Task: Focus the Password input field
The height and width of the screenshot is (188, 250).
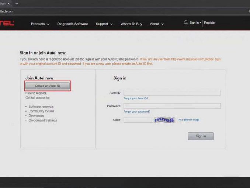Action: click(172, 106)
